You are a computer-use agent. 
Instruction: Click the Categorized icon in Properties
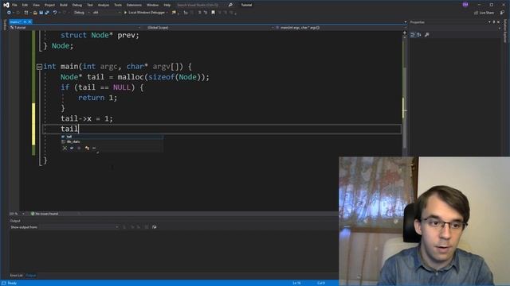413,35
